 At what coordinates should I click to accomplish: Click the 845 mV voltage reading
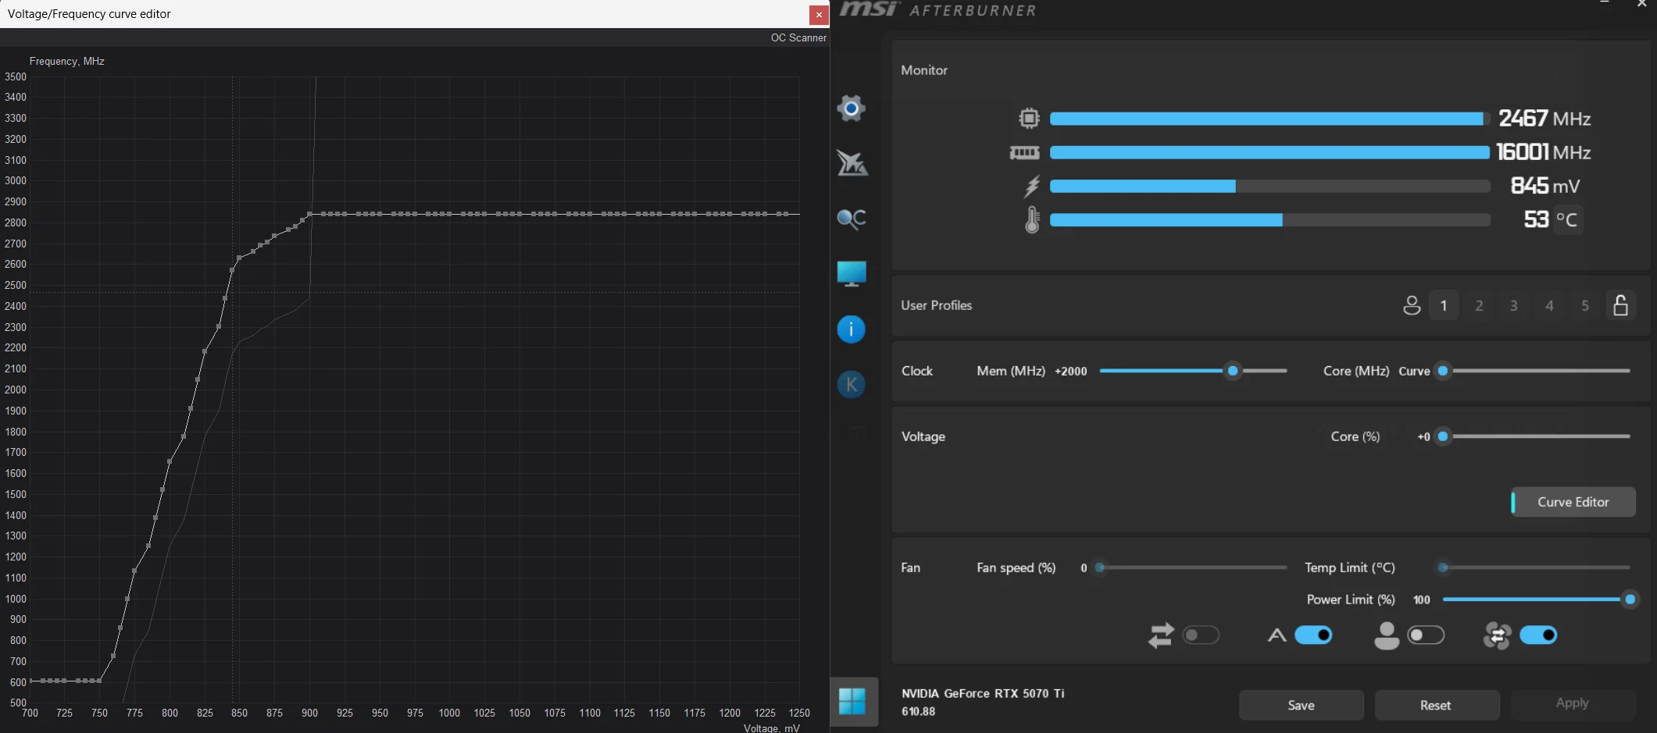(x=1545, y=186)
